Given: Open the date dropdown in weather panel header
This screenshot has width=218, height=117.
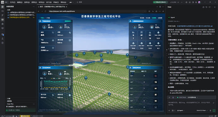Looking at the screenshot, I should pos(68,21).
